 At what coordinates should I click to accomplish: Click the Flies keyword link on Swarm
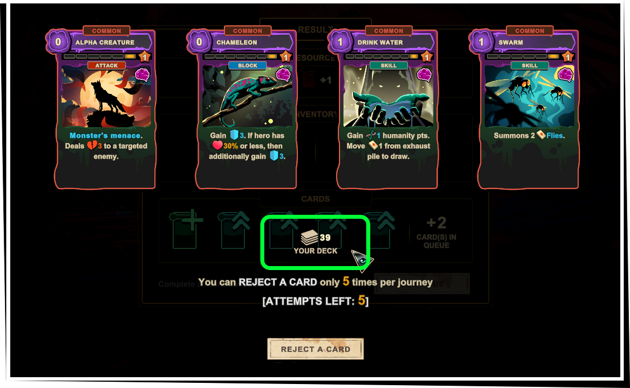555,136
